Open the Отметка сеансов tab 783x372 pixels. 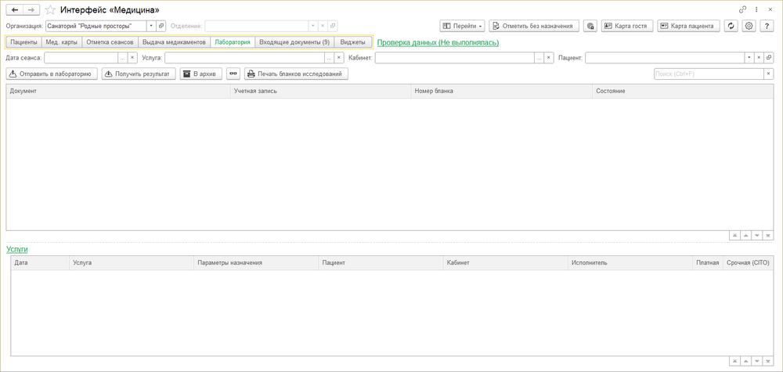pos(110,42)
